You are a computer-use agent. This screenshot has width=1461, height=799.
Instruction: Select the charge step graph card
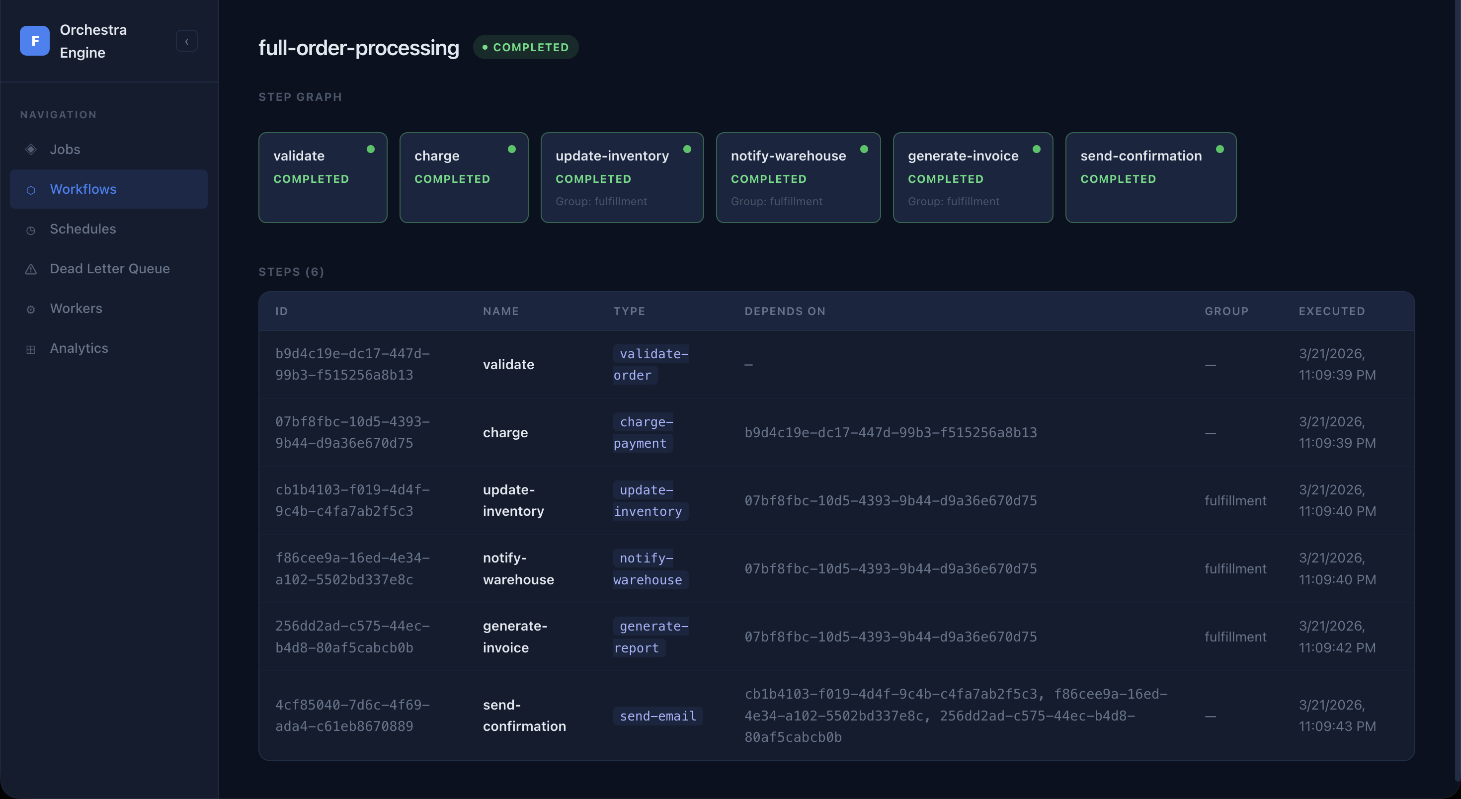[463, 177]
